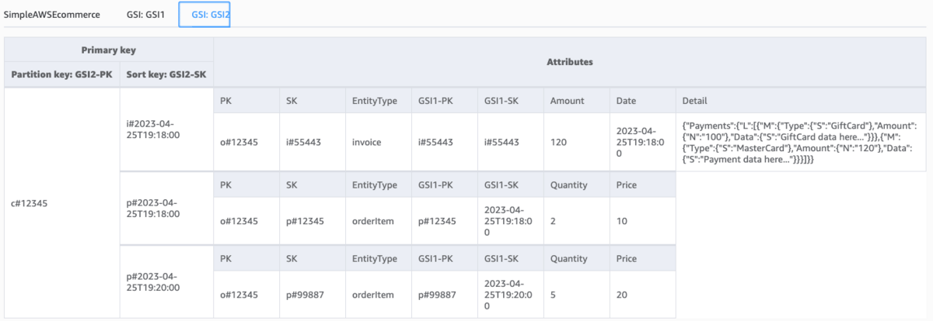Click the Quantity value 5
Image resolution: width=933 pixels, height=321 pixels.
tap(553, 295)
